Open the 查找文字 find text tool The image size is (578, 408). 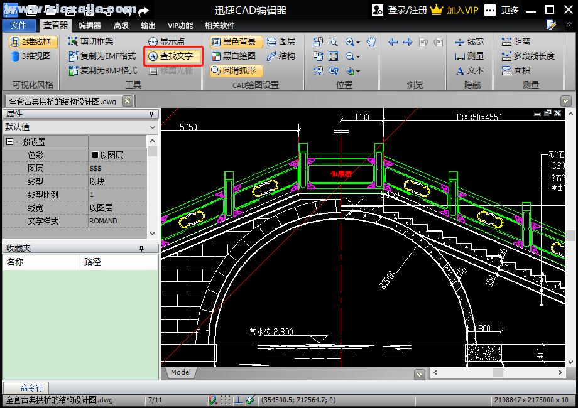pos(173,56)
